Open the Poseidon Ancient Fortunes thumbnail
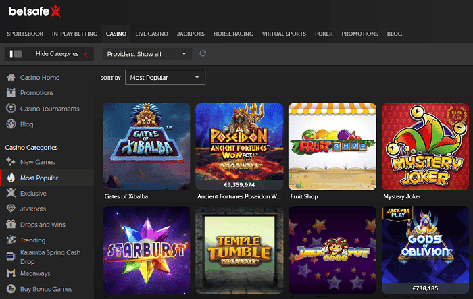This screenshot has height=299, width=473. [x=239, y=146]
